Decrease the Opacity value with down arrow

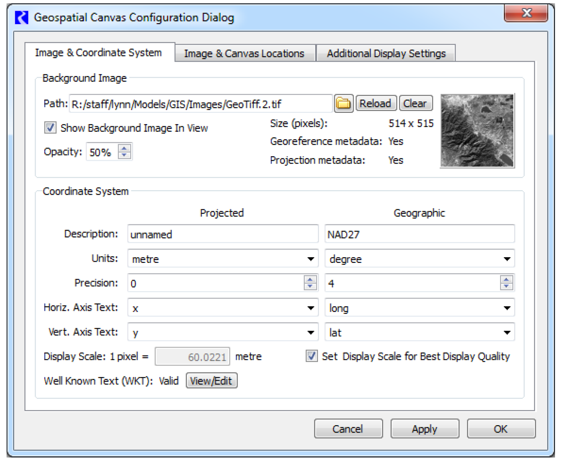[125, 155]
